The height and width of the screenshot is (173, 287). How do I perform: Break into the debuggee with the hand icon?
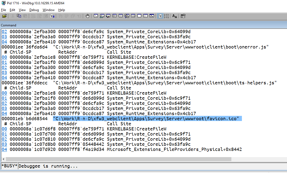point(87,16)
